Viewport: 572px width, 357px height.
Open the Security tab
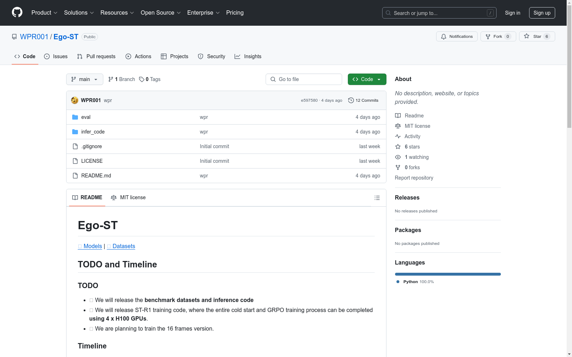[212, 56]
